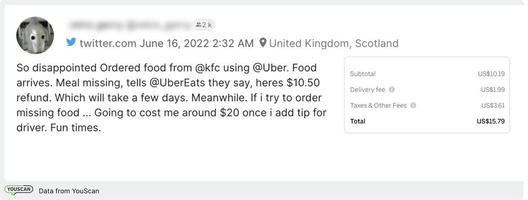528x200 pixels.
Task: Click the receipt image thumbnail
Action: pyautogui.click(x=427, y=95)
